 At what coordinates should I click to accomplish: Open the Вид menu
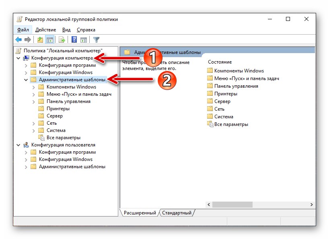(66, 30)
